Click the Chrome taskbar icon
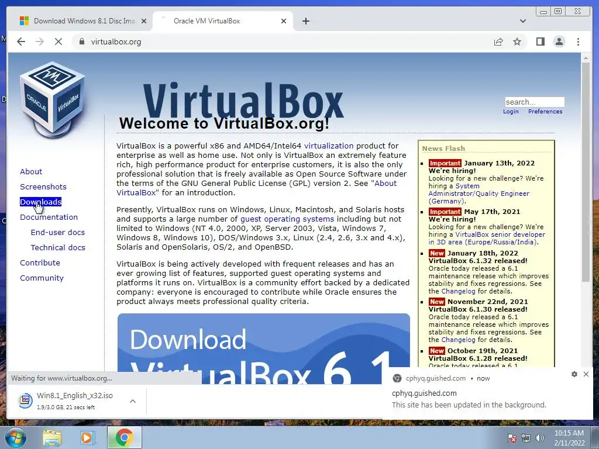The image size is (599, 449). (x=124, y=438)
